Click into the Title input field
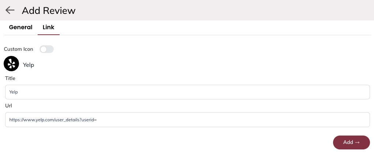Viewport: 374px width, 156px height. click(187, 92)
